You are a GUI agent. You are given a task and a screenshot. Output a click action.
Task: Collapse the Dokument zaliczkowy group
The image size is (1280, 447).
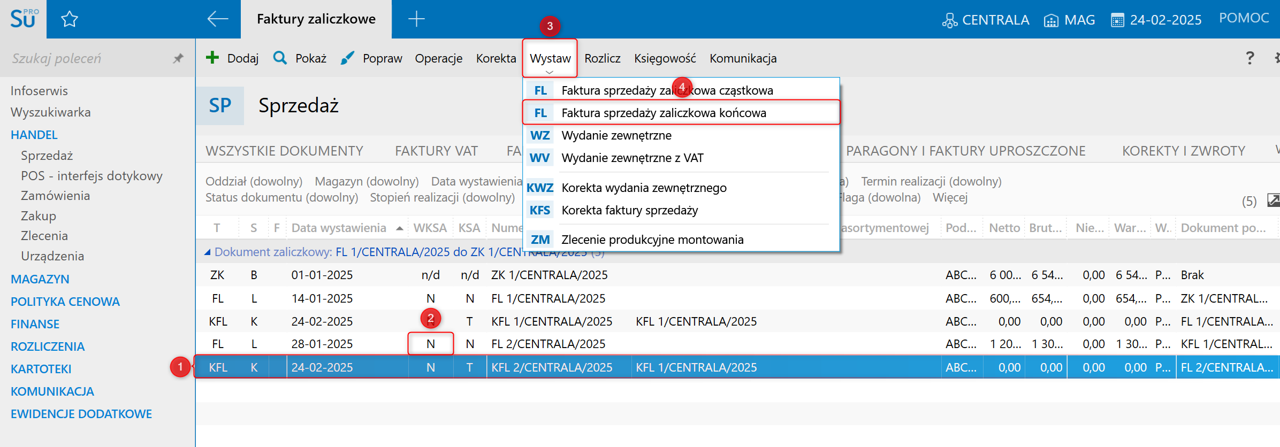click(x=207, y=252)
